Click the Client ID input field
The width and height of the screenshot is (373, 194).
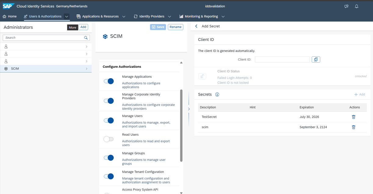tap(282, 59)
